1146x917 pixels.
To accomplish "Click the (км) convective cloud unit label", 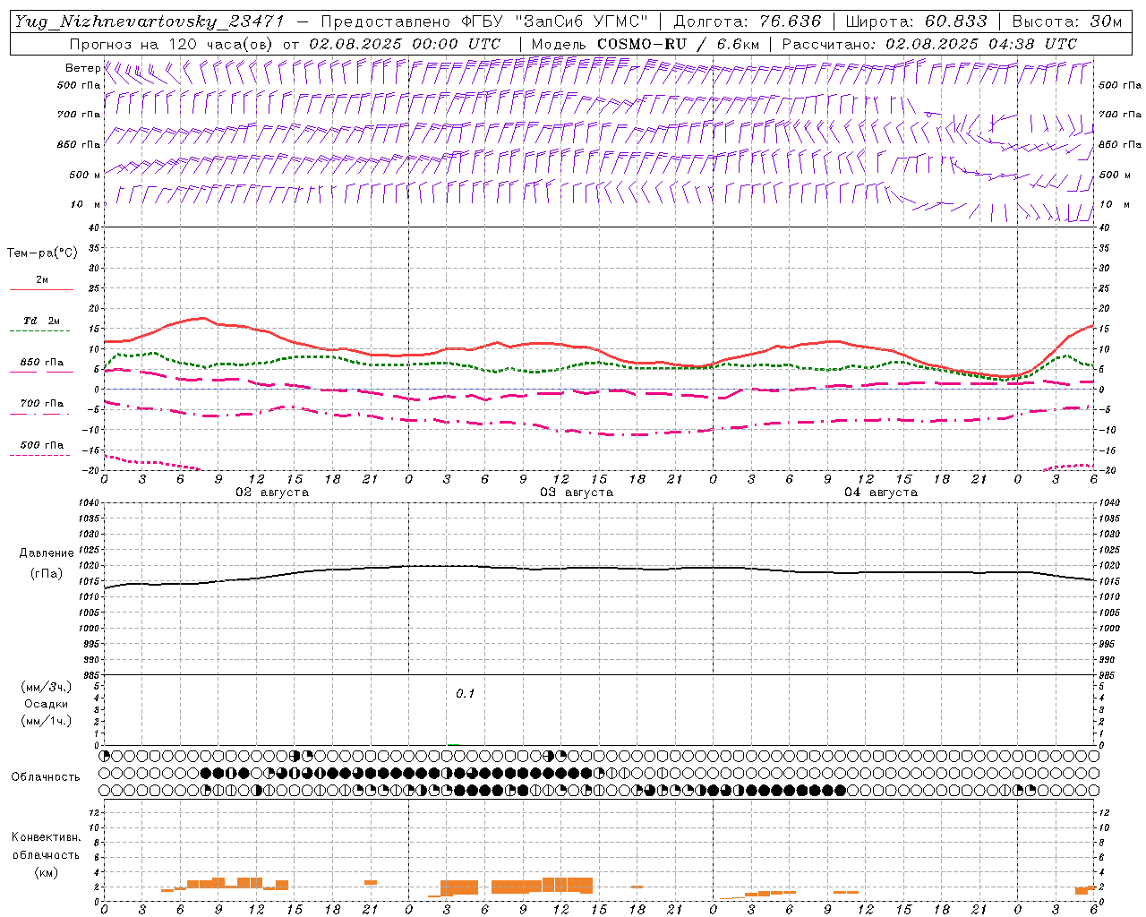I will coord(46,872).
